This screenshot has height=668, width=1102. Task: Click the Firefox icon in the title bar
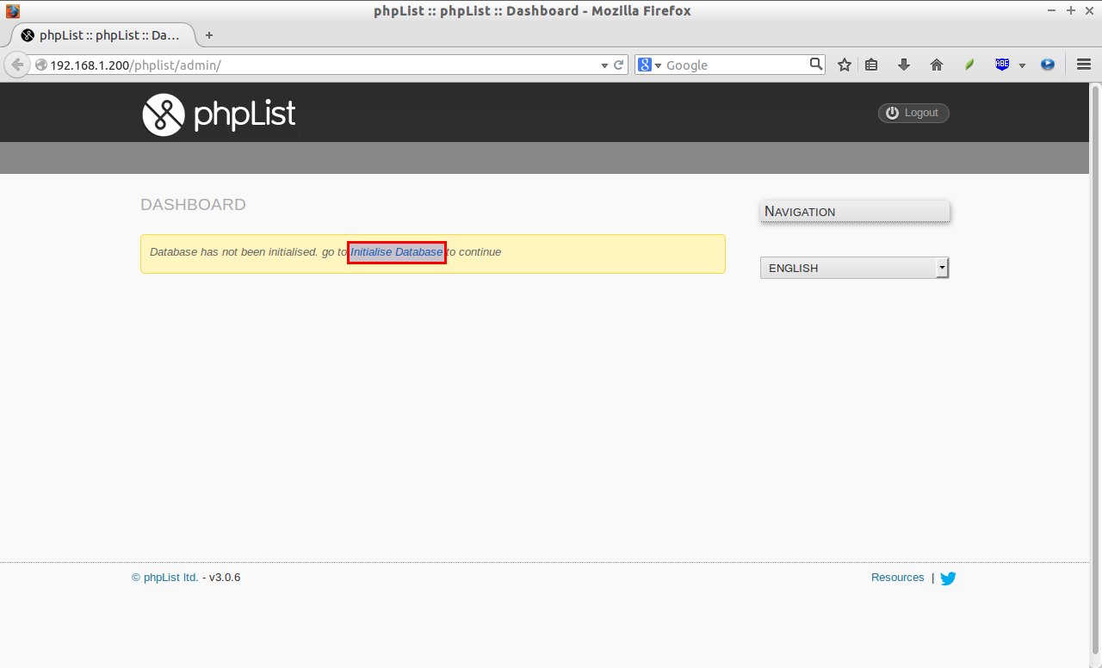13,11
